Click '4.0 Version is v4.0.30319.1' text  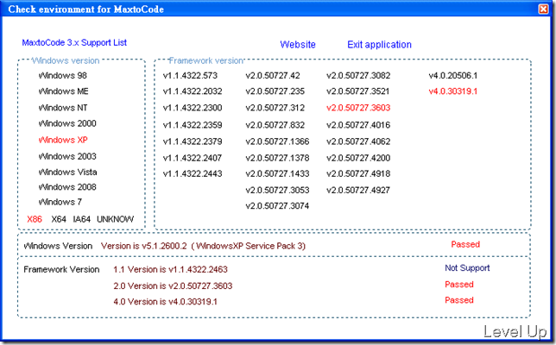(x=165, y=302)
